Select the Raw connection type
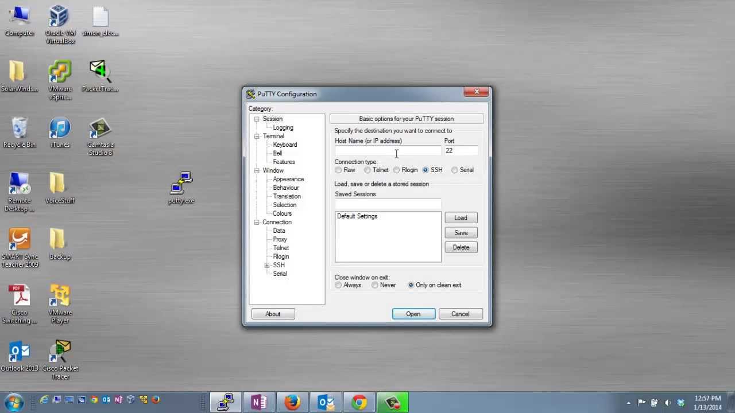Screen dimensions: 735x413 click(346, 170)
